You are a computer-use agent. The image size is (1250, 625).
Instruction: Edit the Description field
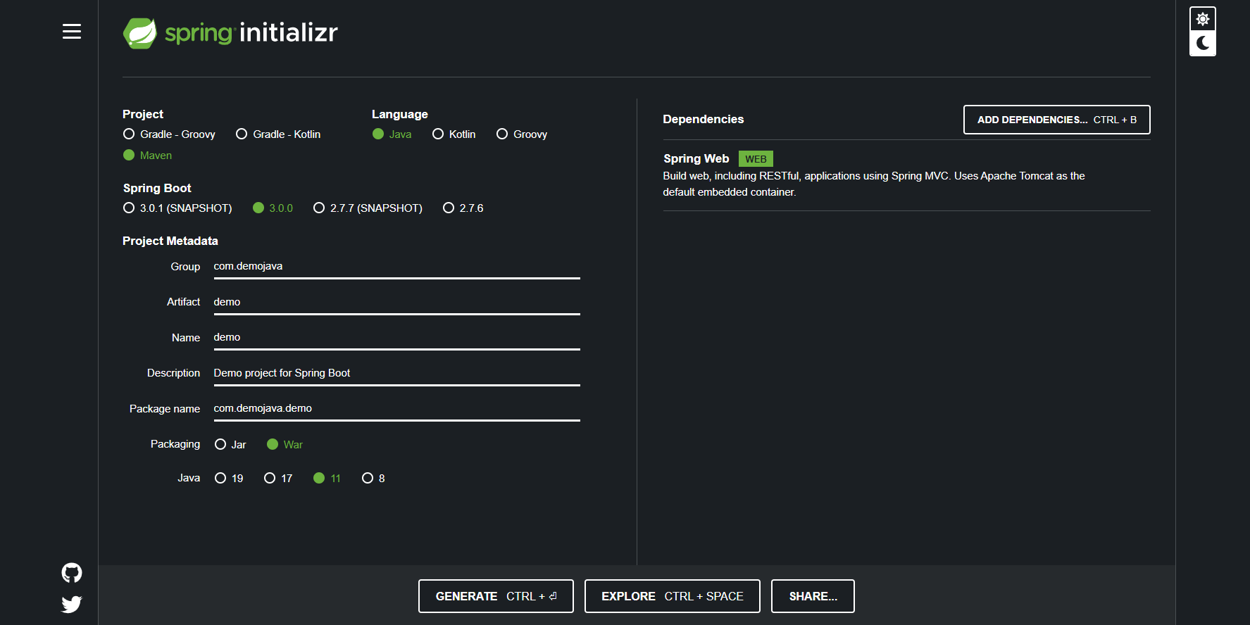tap(396, 373)
